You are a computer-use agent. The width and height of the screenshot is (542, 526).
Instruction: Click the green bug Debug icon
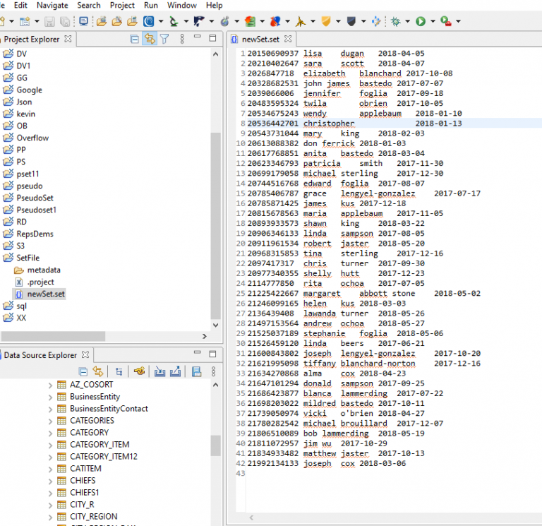pyautogui.click(x=395, y=21)
